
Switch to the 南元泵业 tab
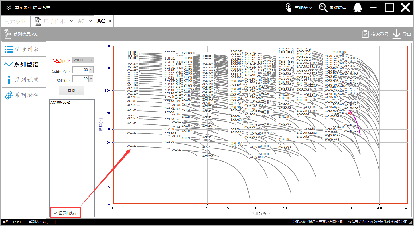pos(15,21)
